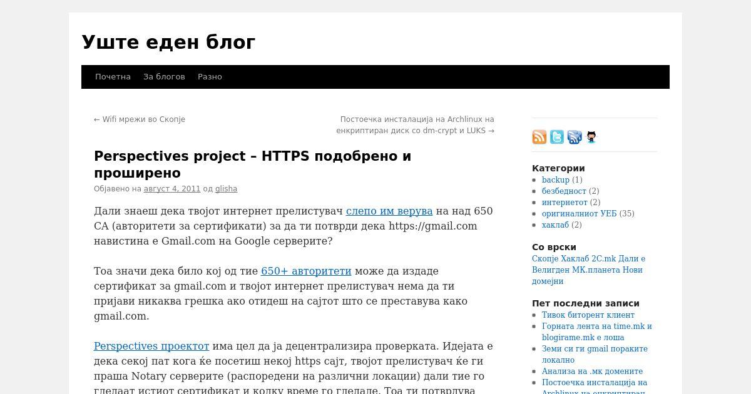The image size is (751, 394).
Task: Go to next post about Archlinux installation
Action: click(x=415, y=125)
